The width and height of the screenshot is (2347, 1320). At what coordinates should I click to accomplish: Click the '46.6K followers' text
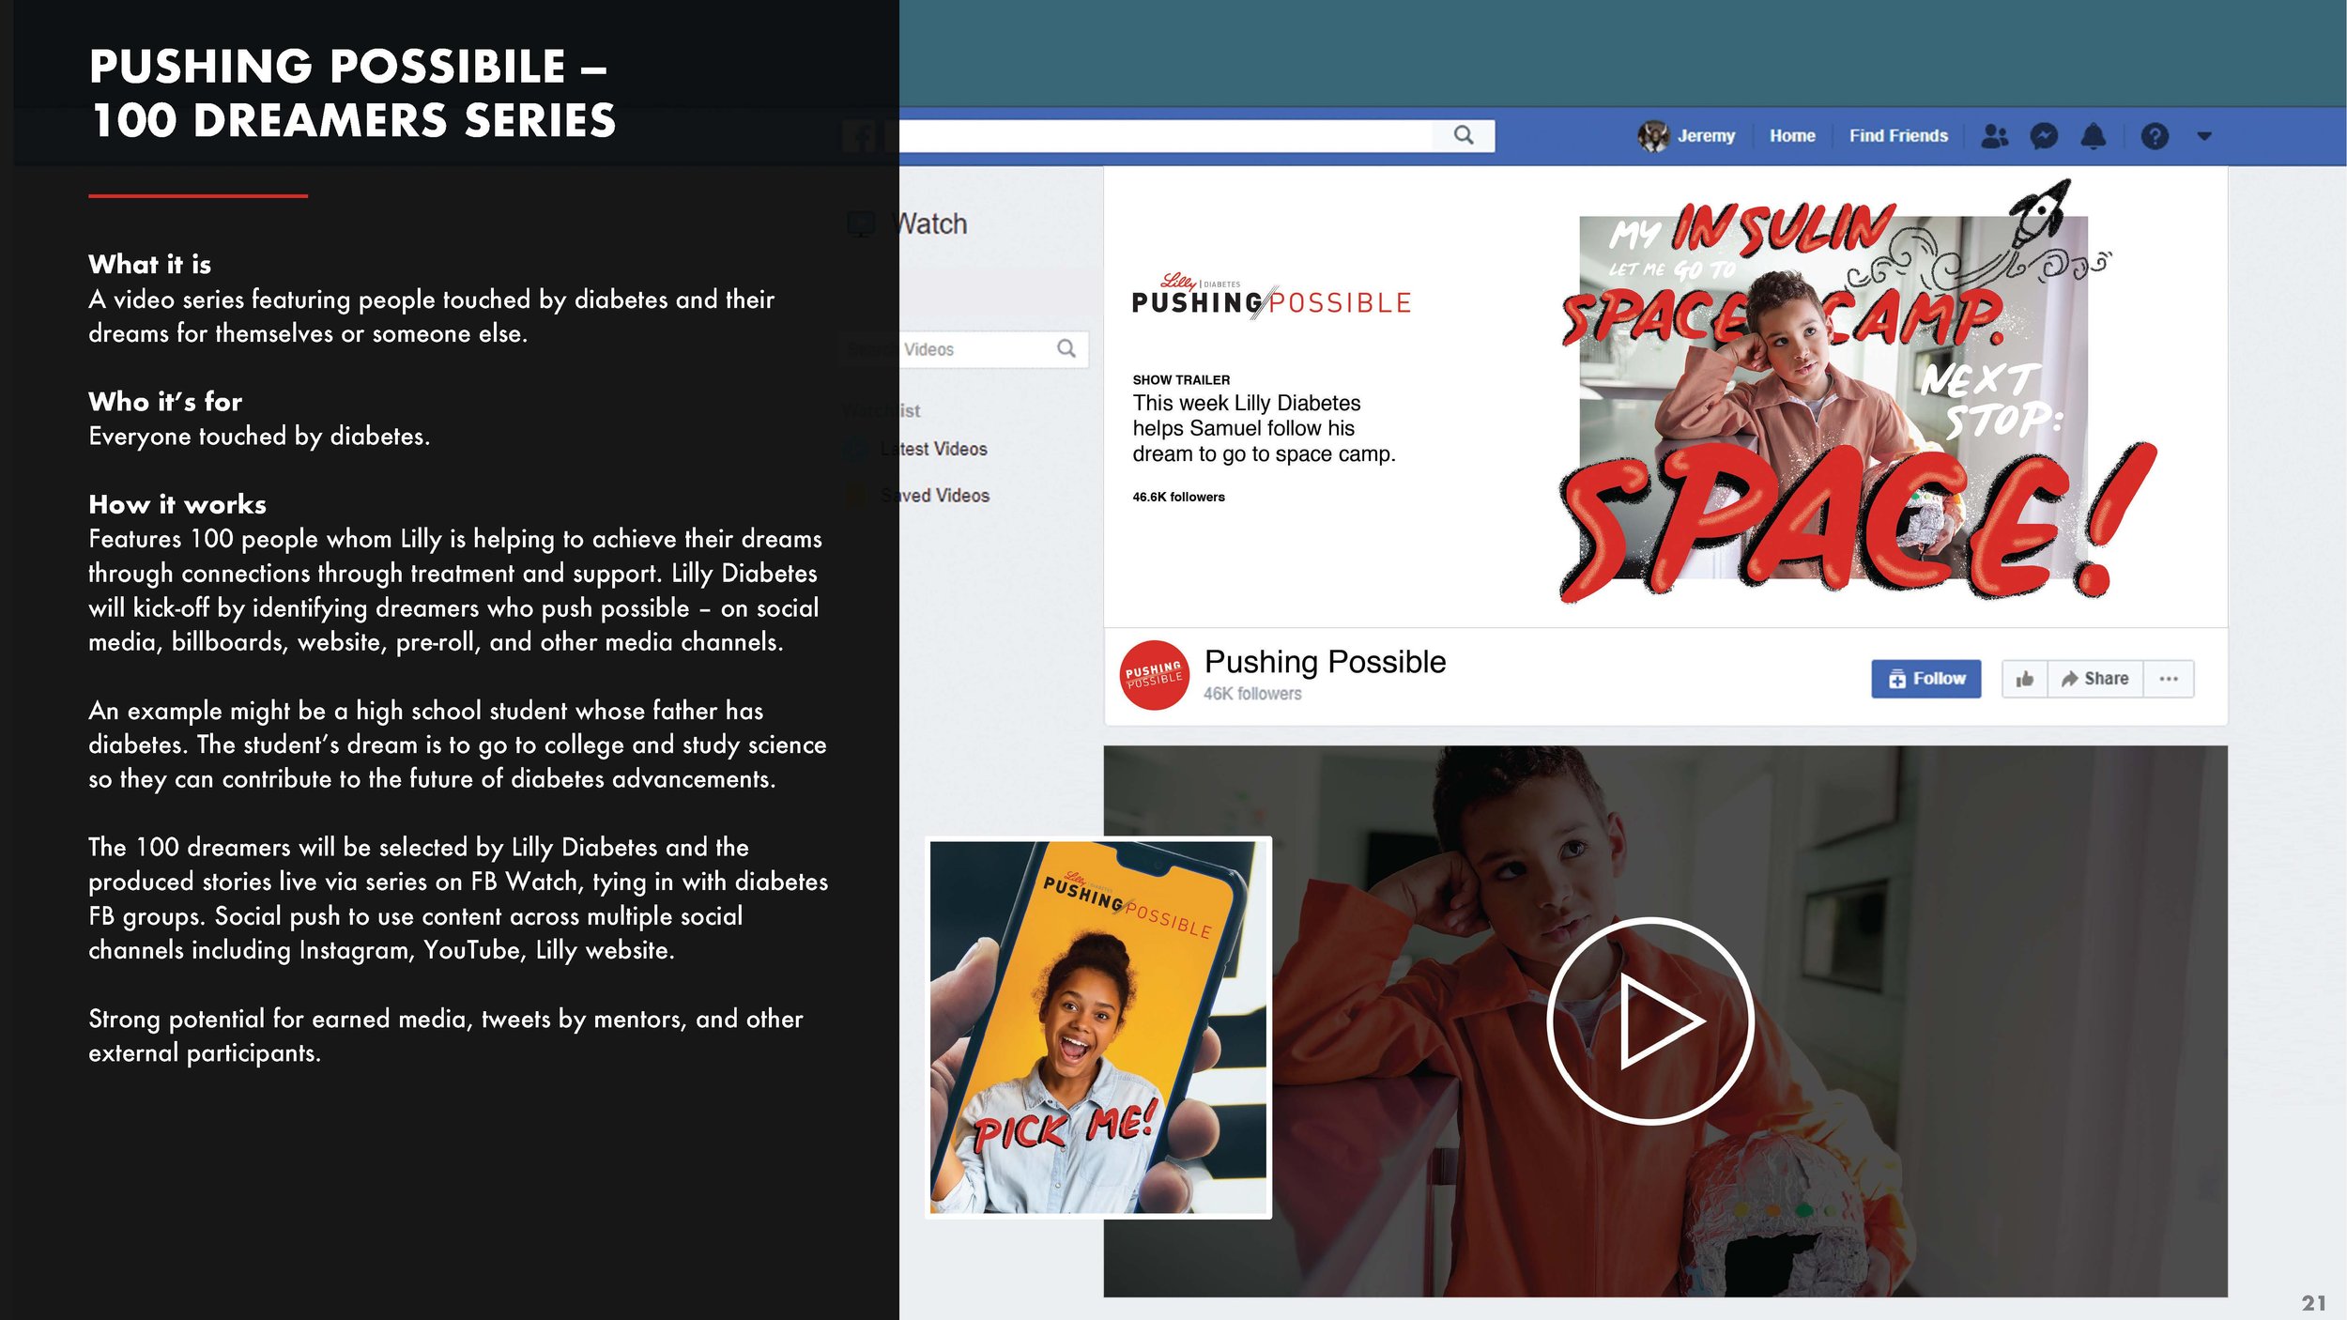(1178, 497)
